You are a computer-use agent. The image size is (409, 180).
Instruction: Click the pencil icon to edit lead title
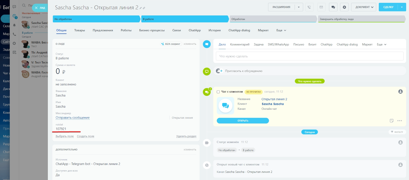[x=141, y=8]
